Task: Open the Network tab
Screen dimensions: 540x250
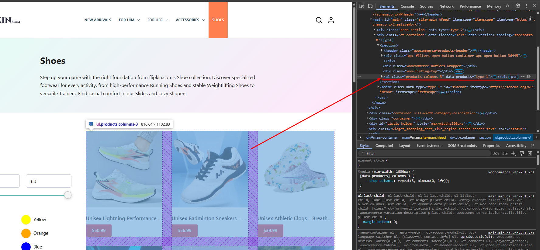Action: 446,6
